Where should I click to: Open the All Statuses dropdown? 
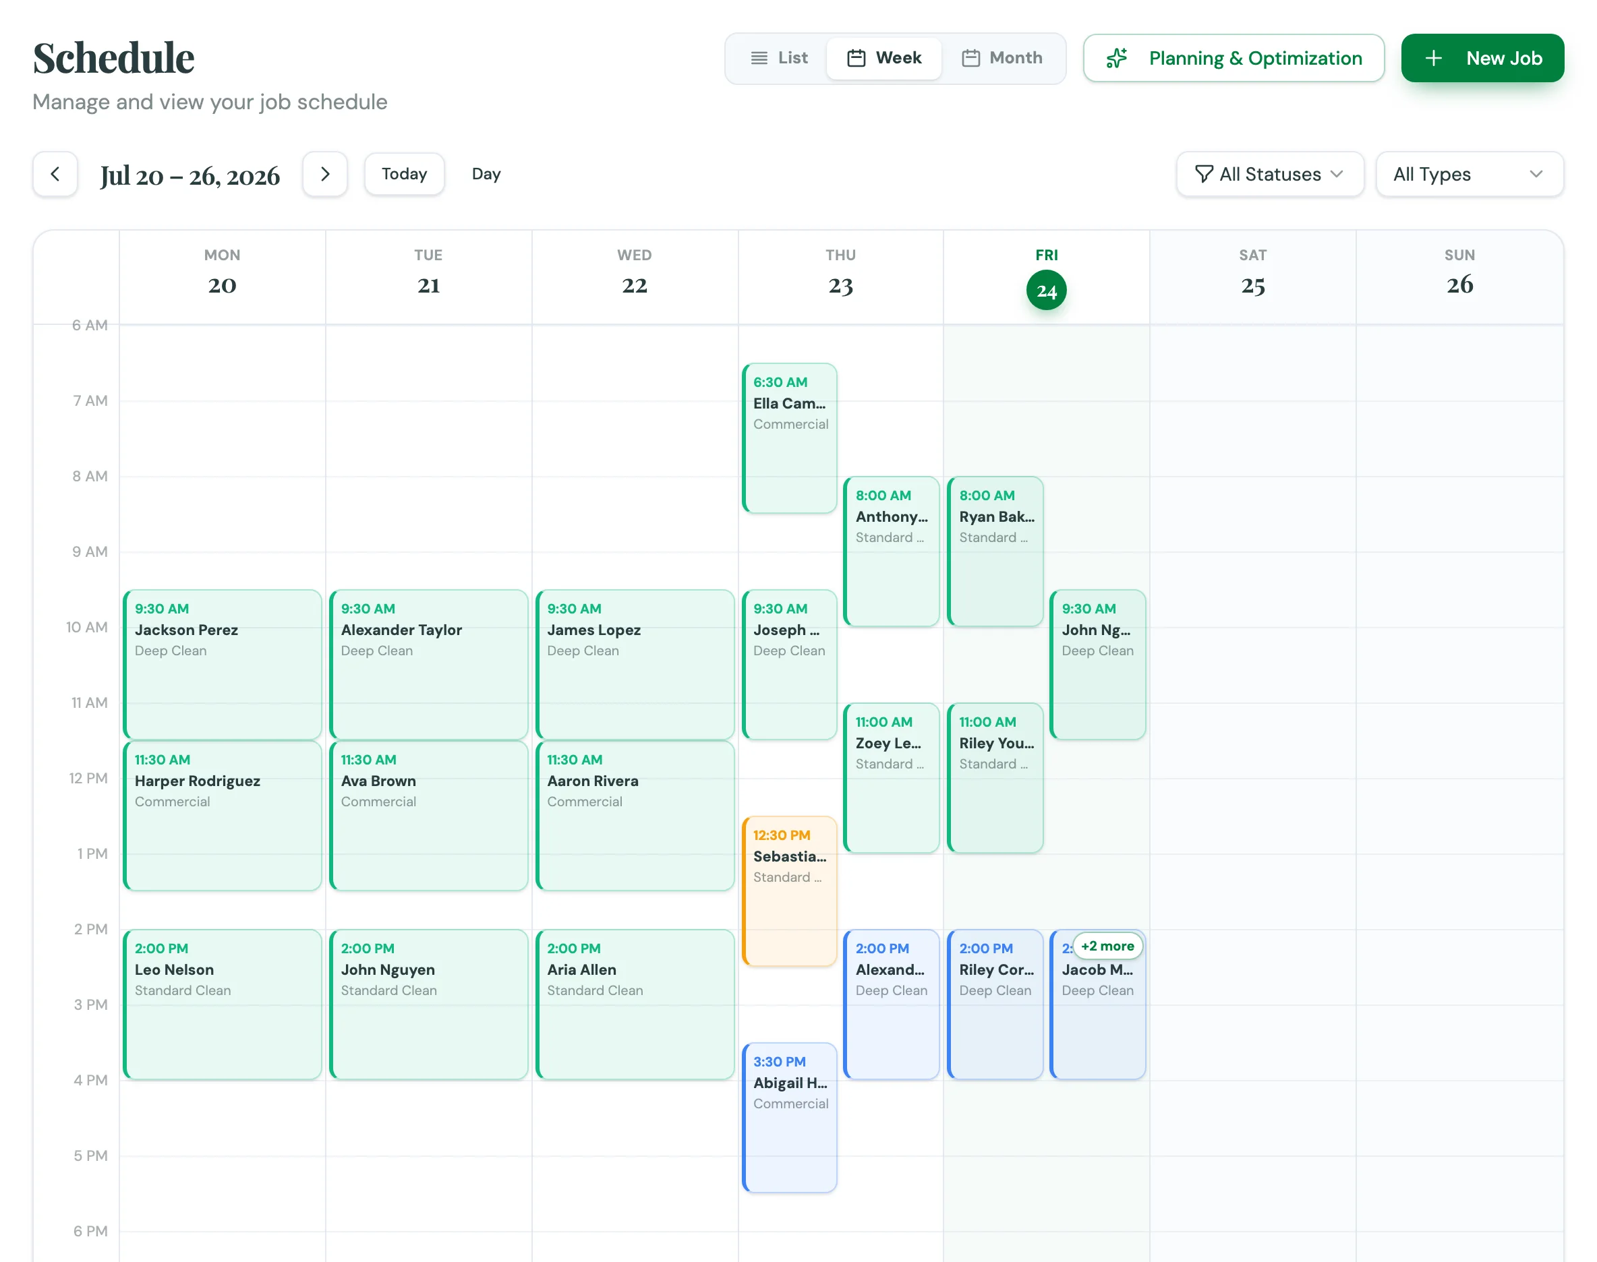[1270, 175]
